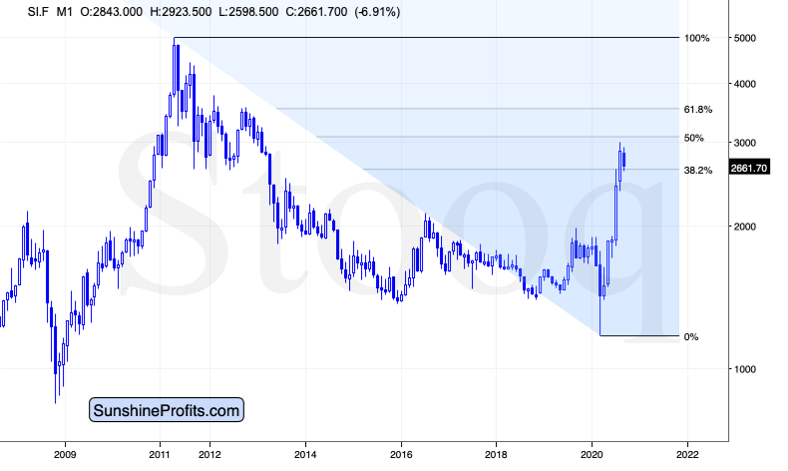Image resolution: width=788 pixels, height=471 pixels.
Task: Click the 38.2% retracement label
Action: [698, 171]
